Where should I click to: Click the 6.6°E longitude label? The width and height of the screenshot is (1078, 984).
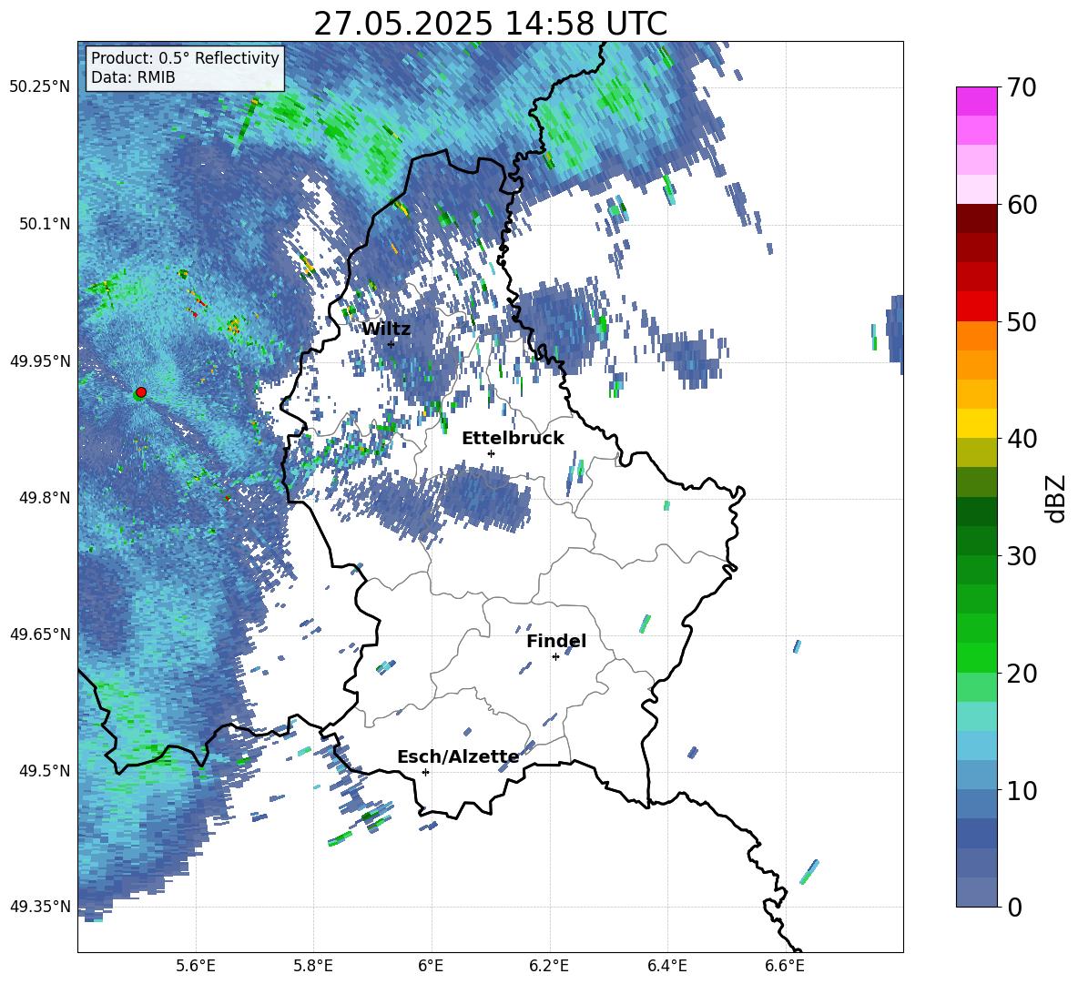point(785,966)
